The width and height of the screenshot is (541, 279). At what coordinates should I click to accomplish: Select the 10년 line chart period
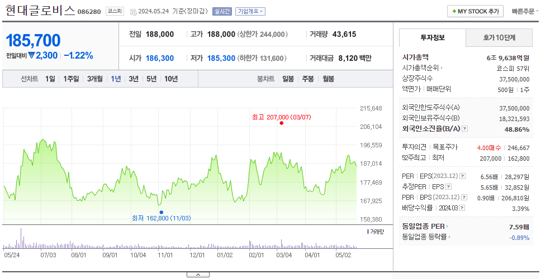[x=171, y=79]
